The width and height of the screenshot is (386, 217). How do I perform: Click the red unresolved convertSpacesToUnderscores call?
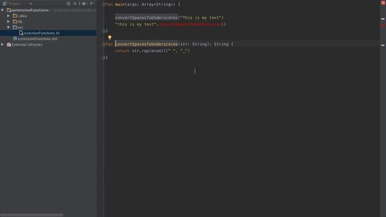pyautogui.click(x=190, y=24)
